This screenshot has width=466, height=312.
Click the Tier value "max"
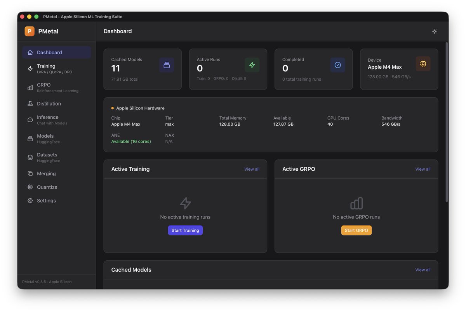tap(170, 124)
